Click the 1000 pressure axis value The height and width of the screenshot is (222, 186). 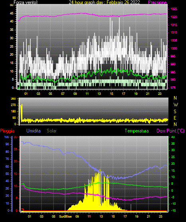click(174, 48)
